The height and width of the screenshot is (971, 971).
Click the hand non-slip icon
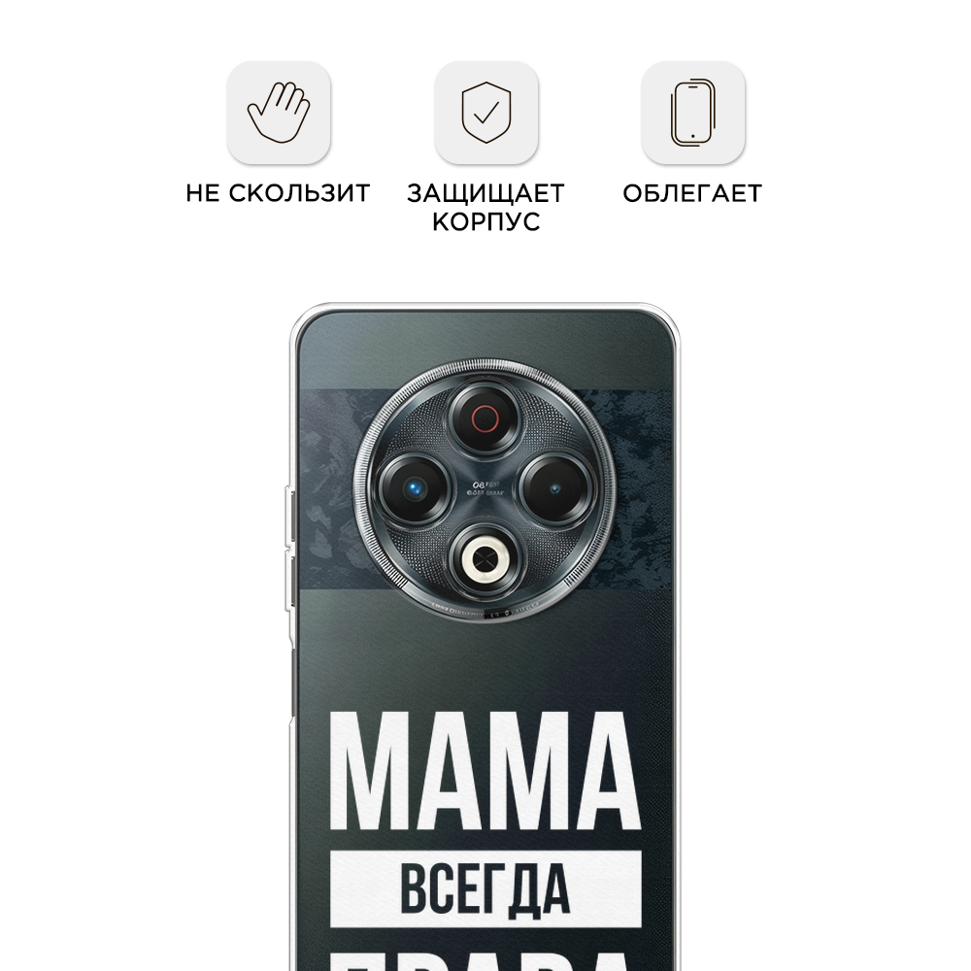tap(279, 113)
